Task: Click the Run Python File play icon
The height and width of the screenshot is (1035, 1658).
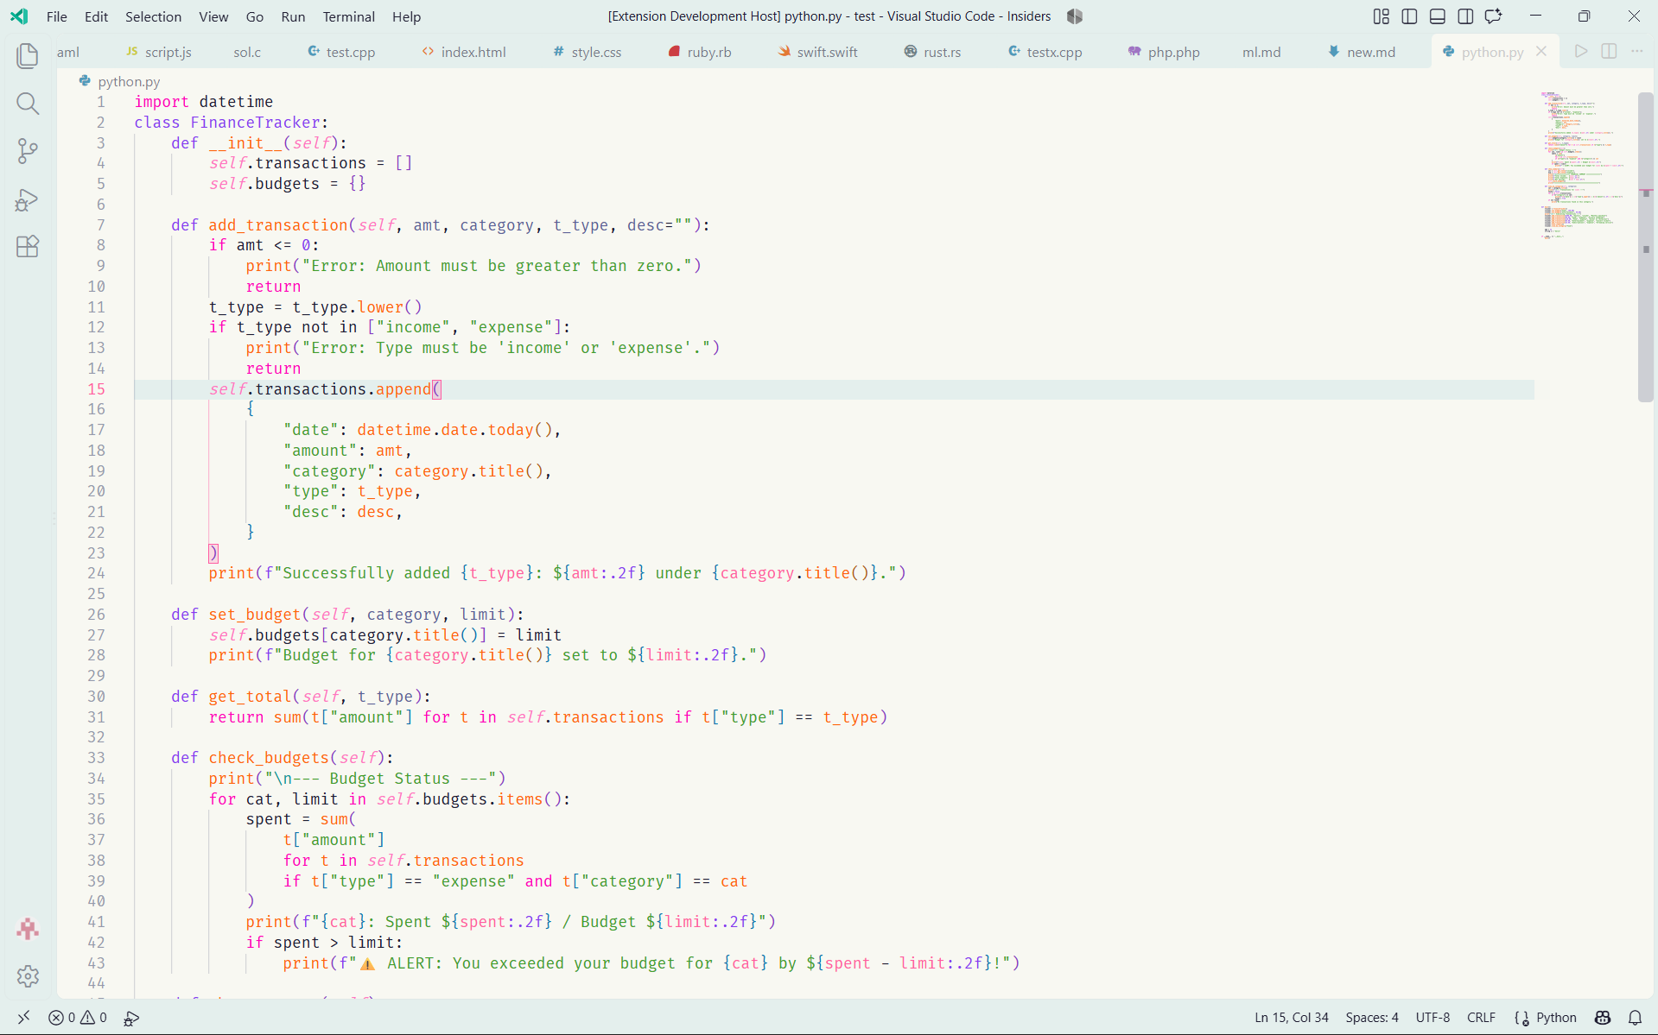Action: [x=1580, y=52]
